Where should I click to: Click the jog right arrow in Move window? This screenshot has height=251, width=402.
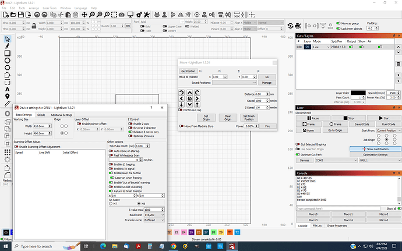point(197,98)
